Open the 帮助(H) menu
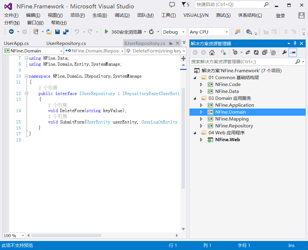The width and height of the screenshot is (308, 250). (59, 23)
